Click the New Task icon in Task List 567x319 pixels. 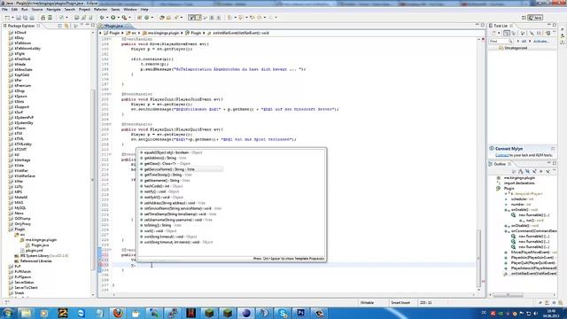[493, 33]
